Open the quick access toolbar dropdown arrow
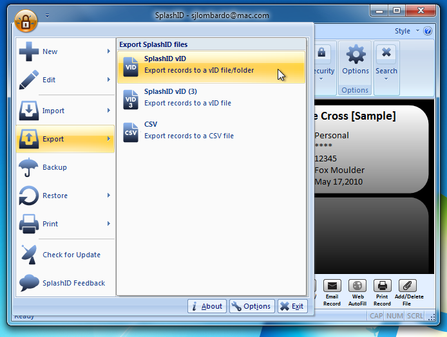The image size is (447, 337). tap(47, 15)
